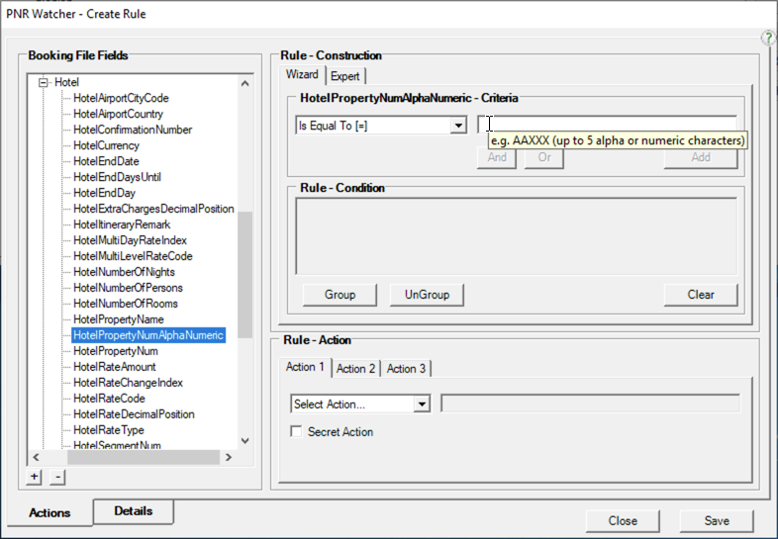Select HotelMultiLevelRateCode field
Screen dimensions: 778x539
pyautogui.click(x=133, y=257)
